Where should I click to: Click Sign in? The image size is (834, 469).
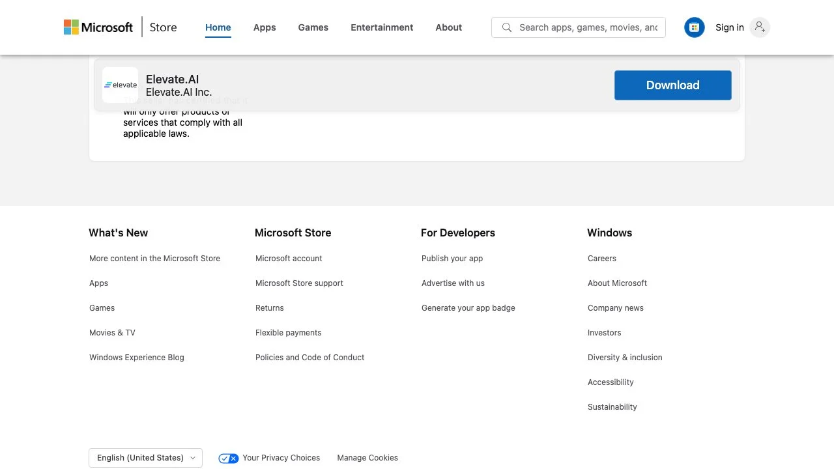click(730, 27)
